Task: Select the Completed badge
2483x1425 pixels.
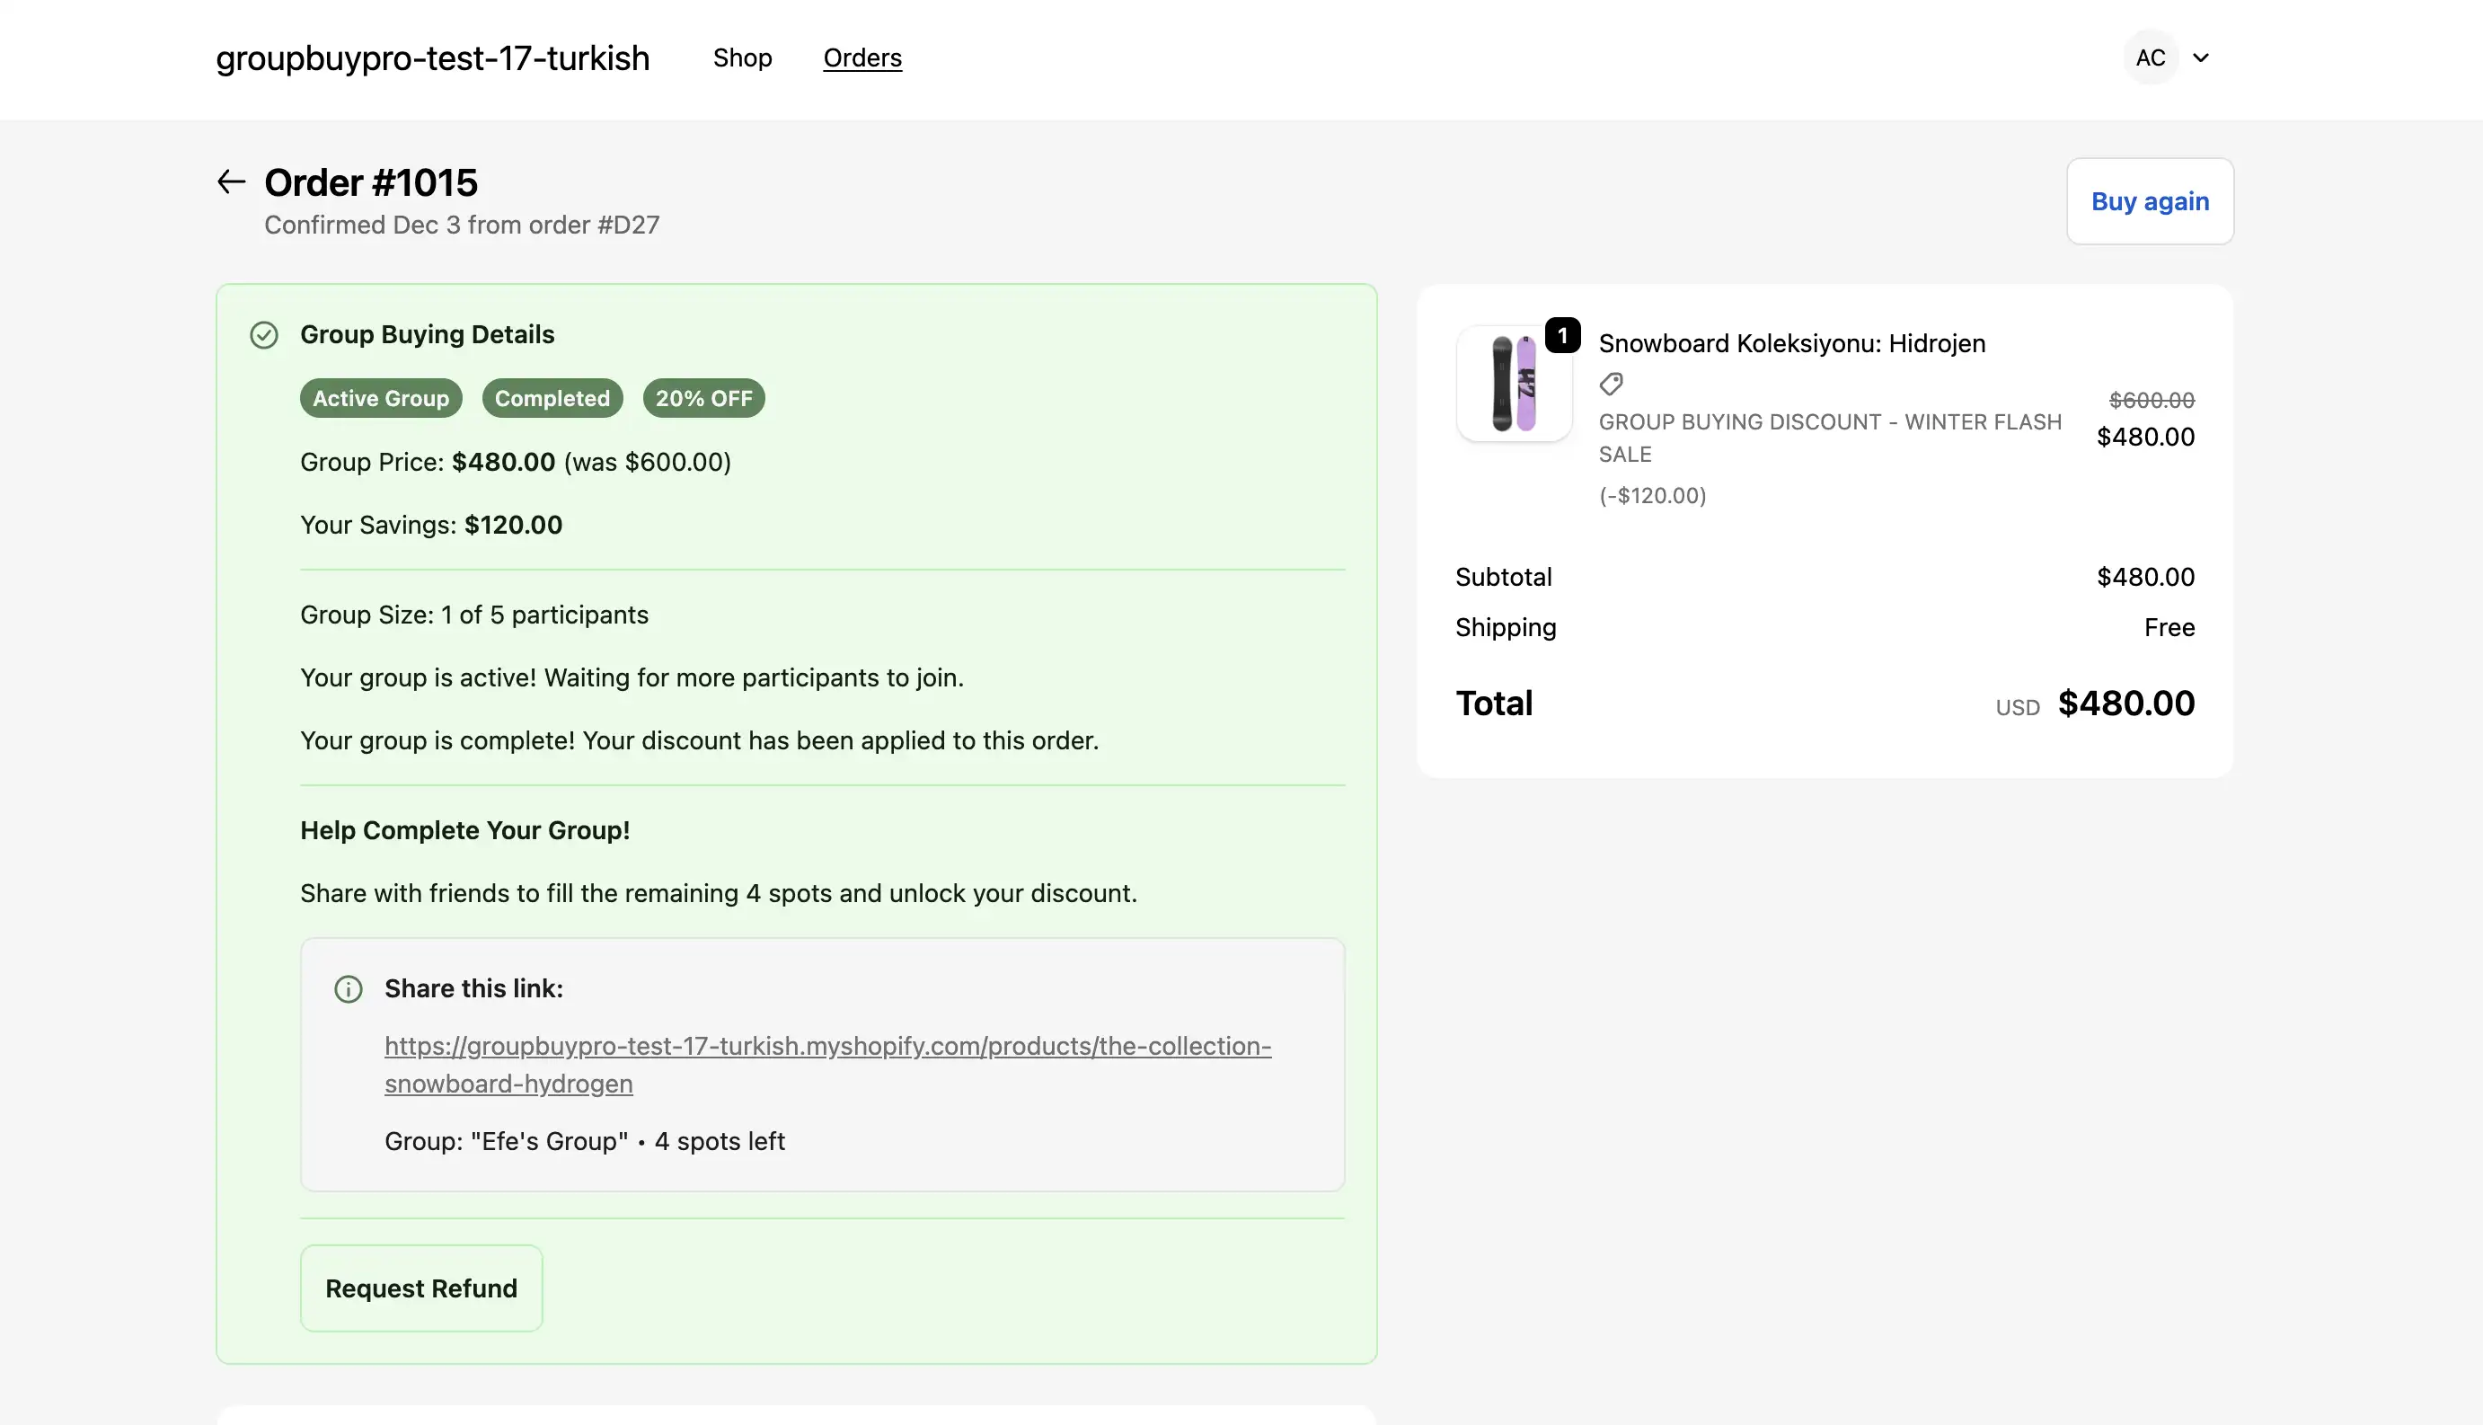Action: (552, 397)
